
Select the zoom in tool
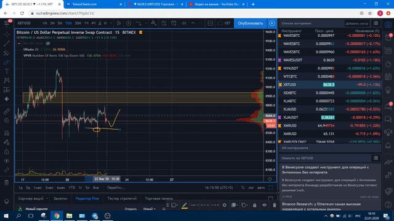click(x=7, y=120)
